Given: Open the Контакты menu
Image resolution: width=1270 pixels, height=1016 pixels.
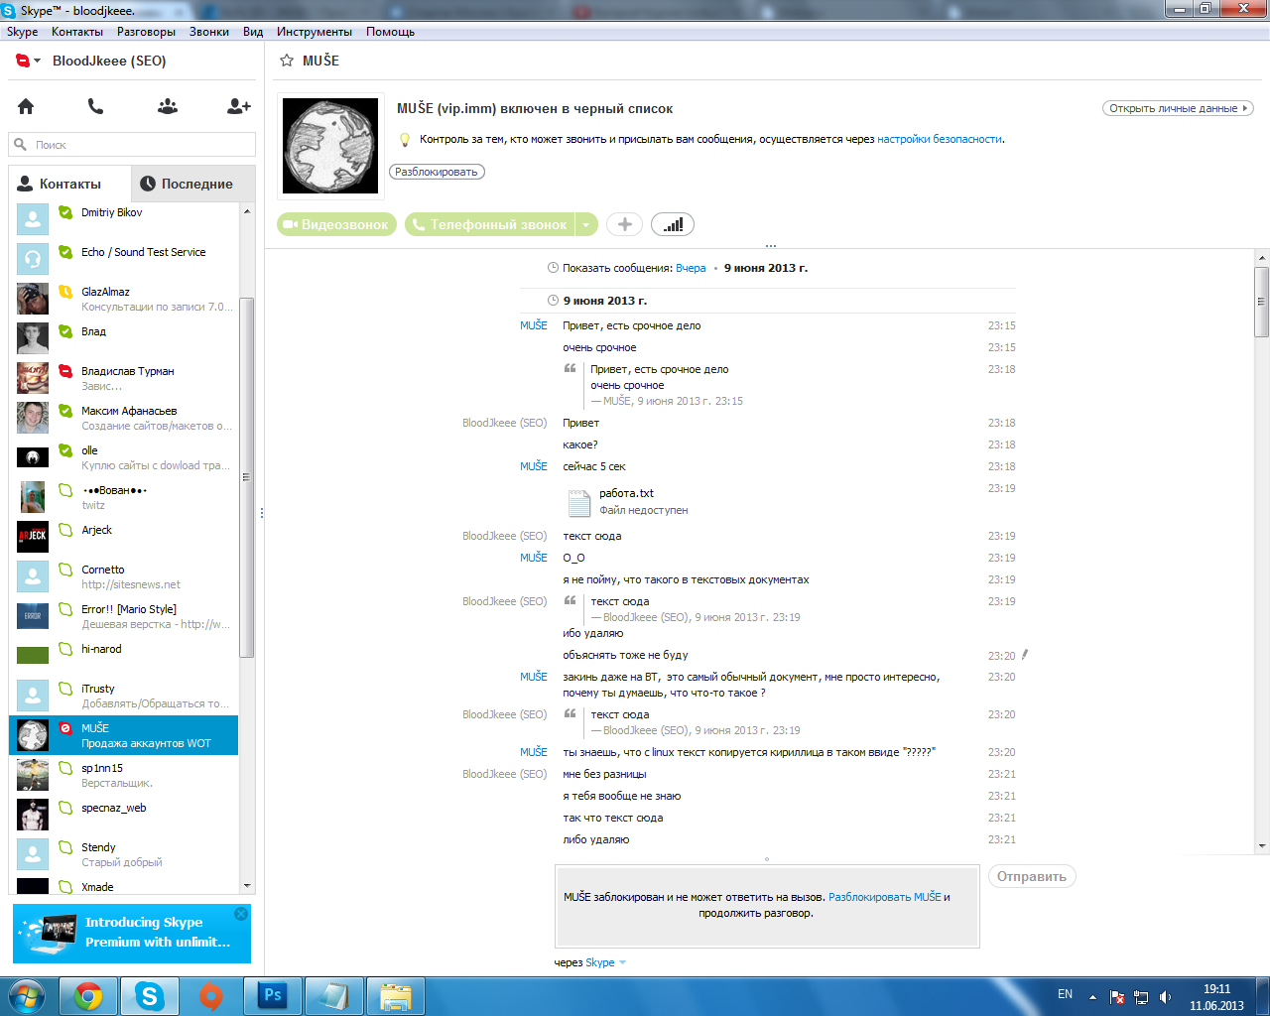Looking at the screenshot, I should 77,32.
